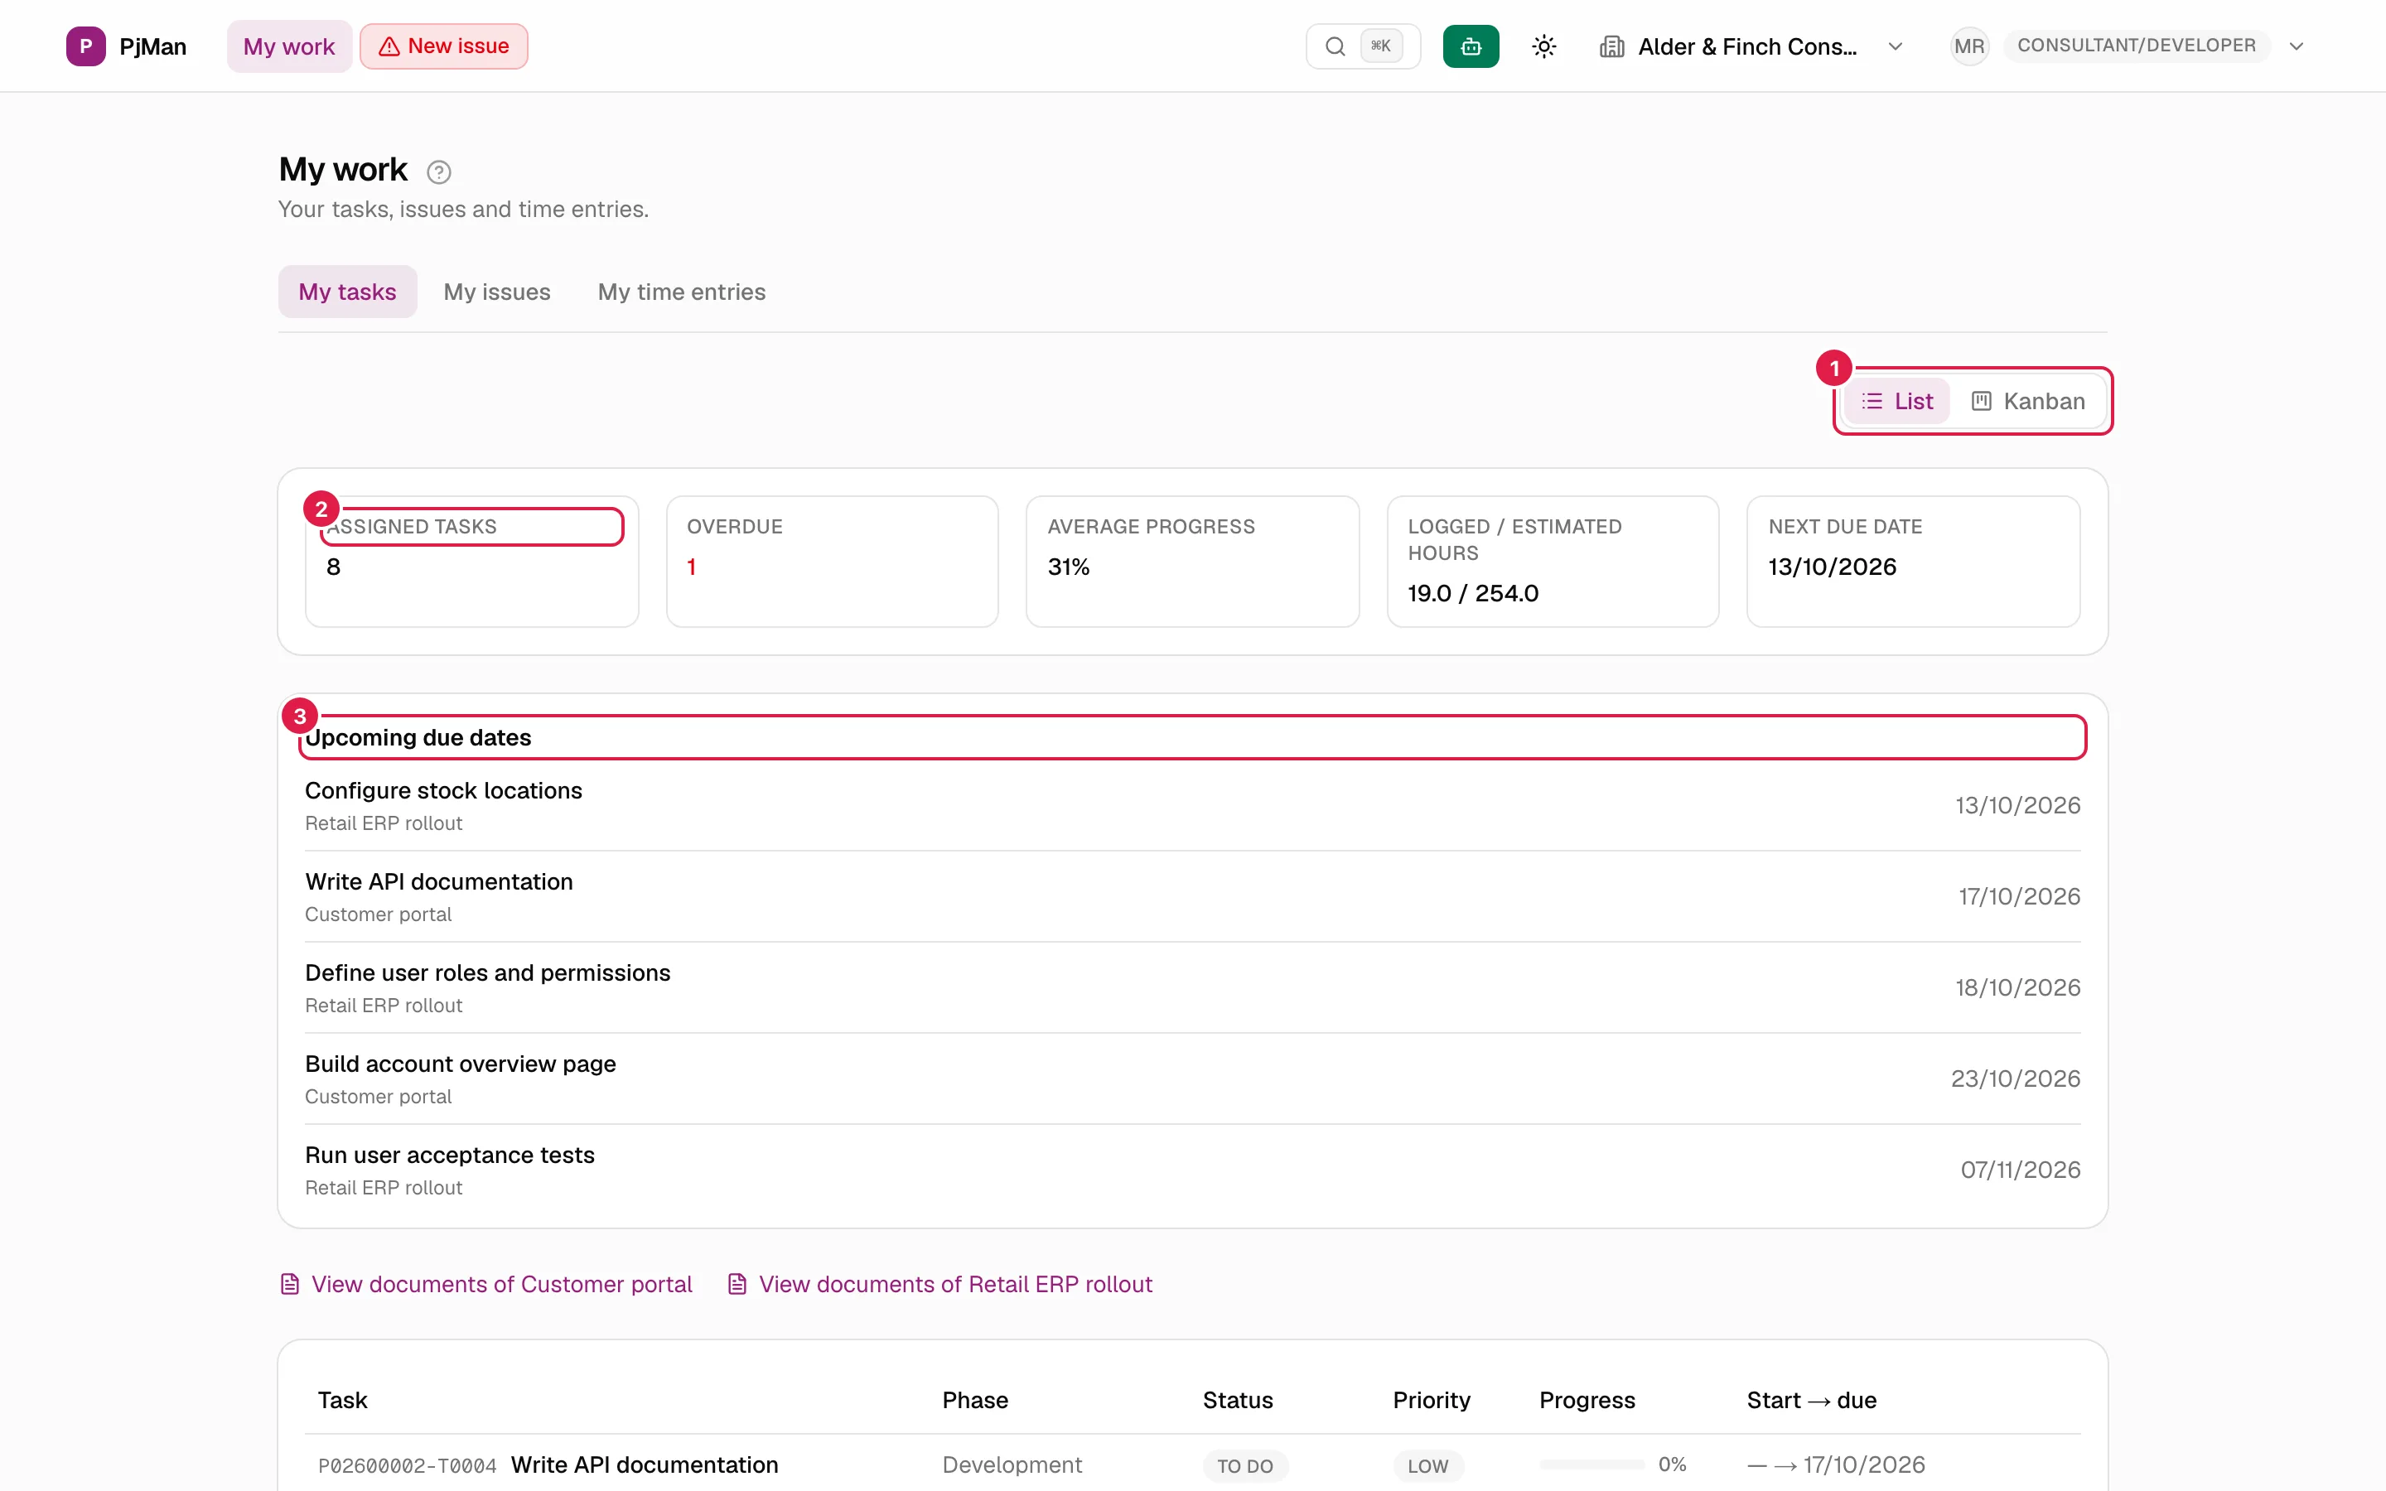Switch to Kanban view
Image resolution: width=2386 pixels, height=1491 pixels.
click(x=2028, y=402)
